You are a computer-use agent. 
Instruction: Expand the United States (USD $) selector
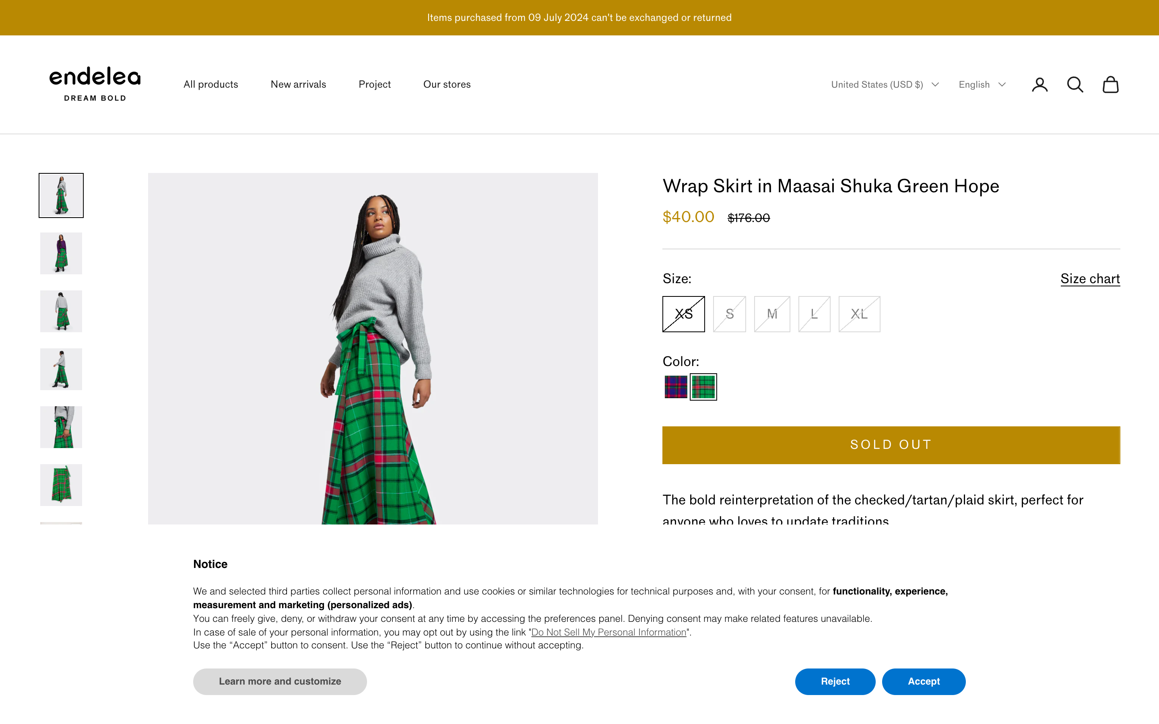885,85
